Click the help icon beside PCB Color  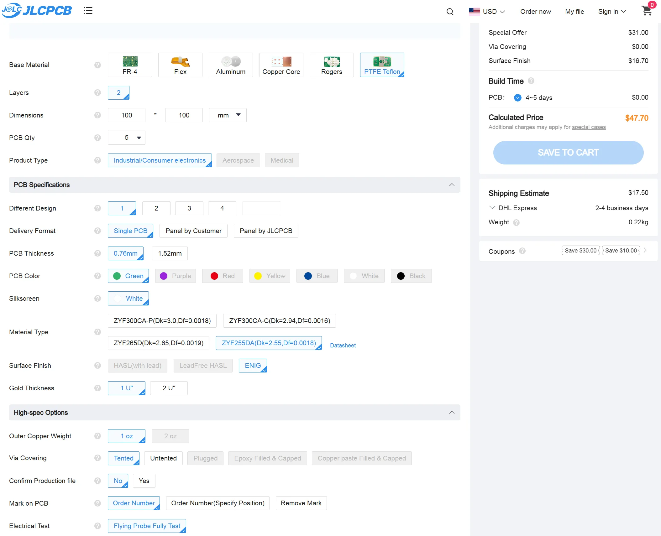(x=98, y=276)
